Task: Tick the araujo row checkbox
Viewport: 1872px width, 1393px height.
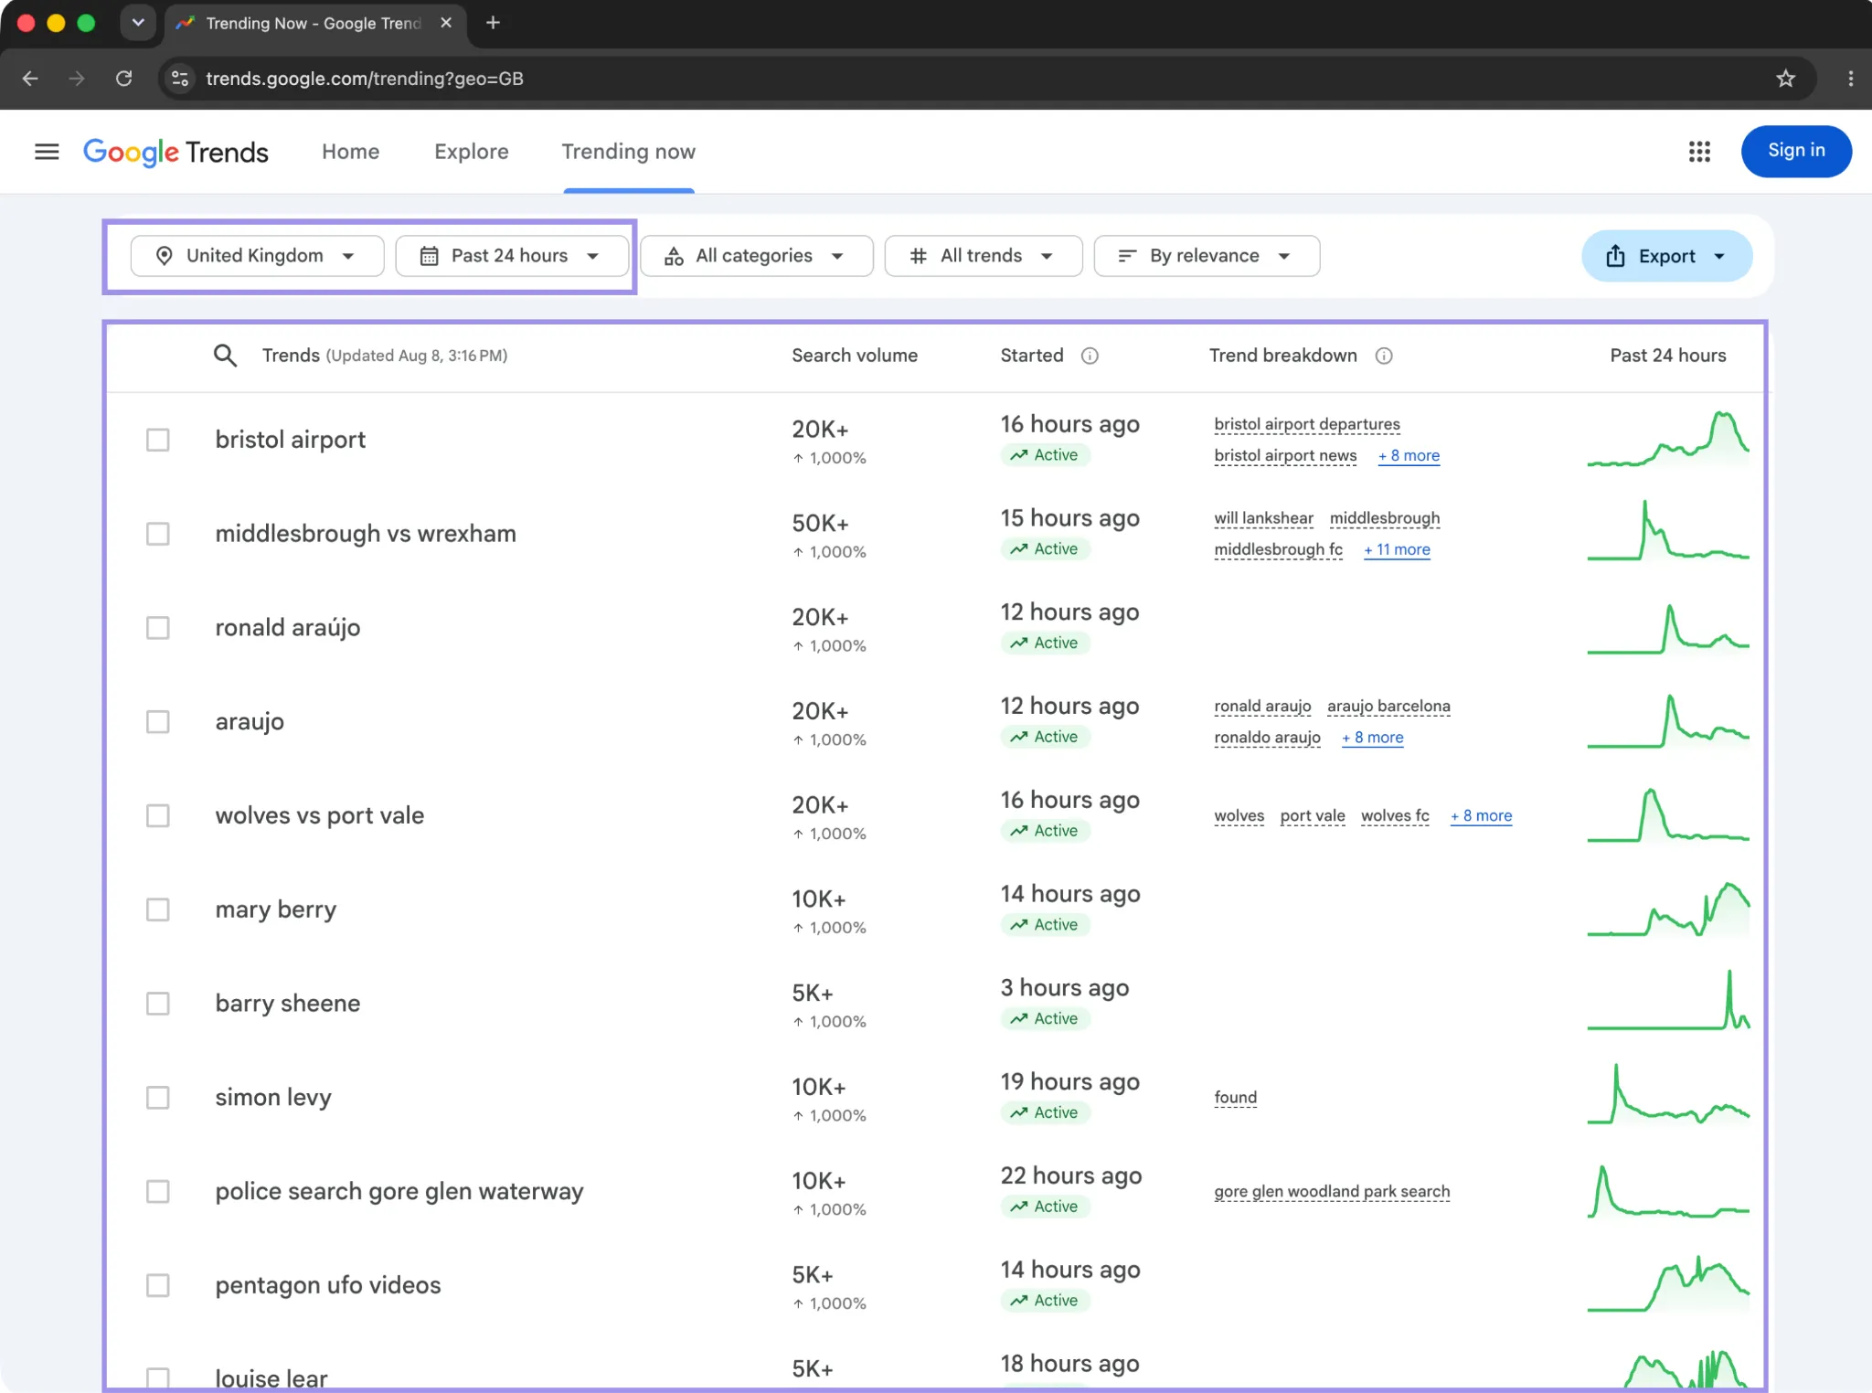Action: [158, 722]
